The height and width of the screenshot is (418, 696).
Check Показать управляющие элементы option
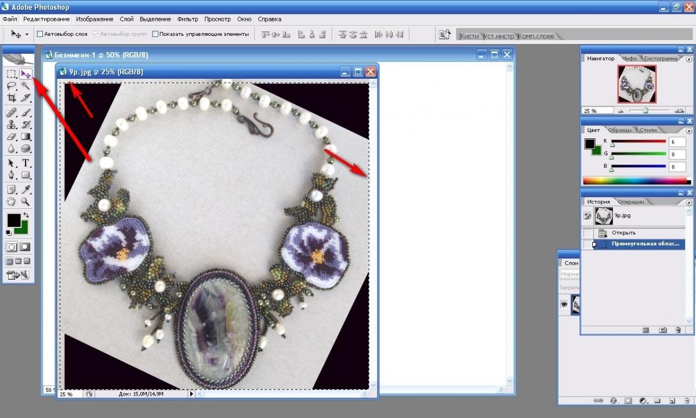155,34
